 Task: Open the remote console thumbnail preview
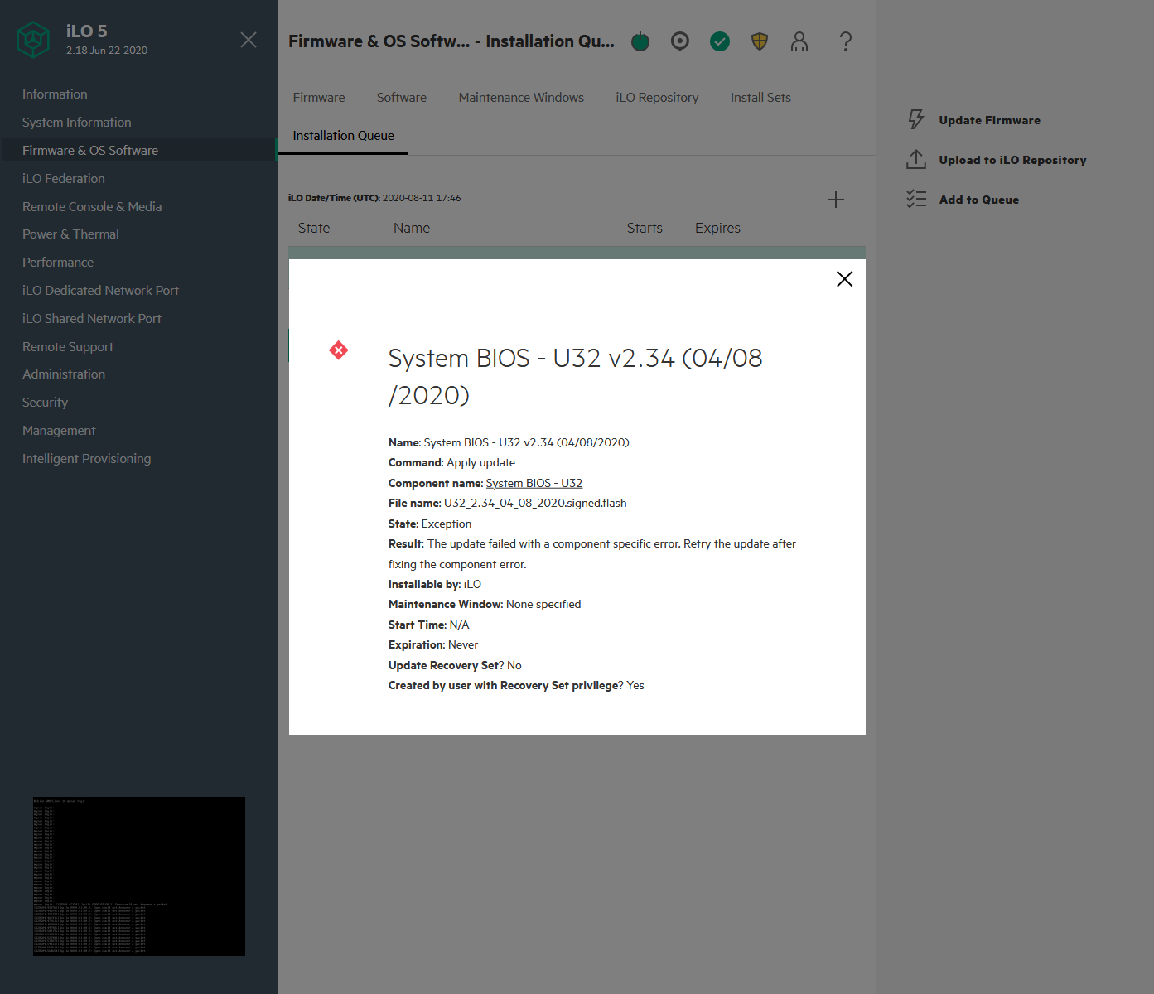pos(139,876)
